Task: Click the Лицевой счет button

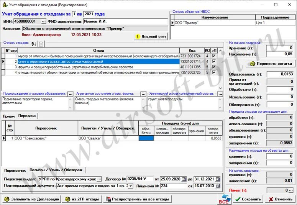Action: pyautogui.click(x=151, y=36)
